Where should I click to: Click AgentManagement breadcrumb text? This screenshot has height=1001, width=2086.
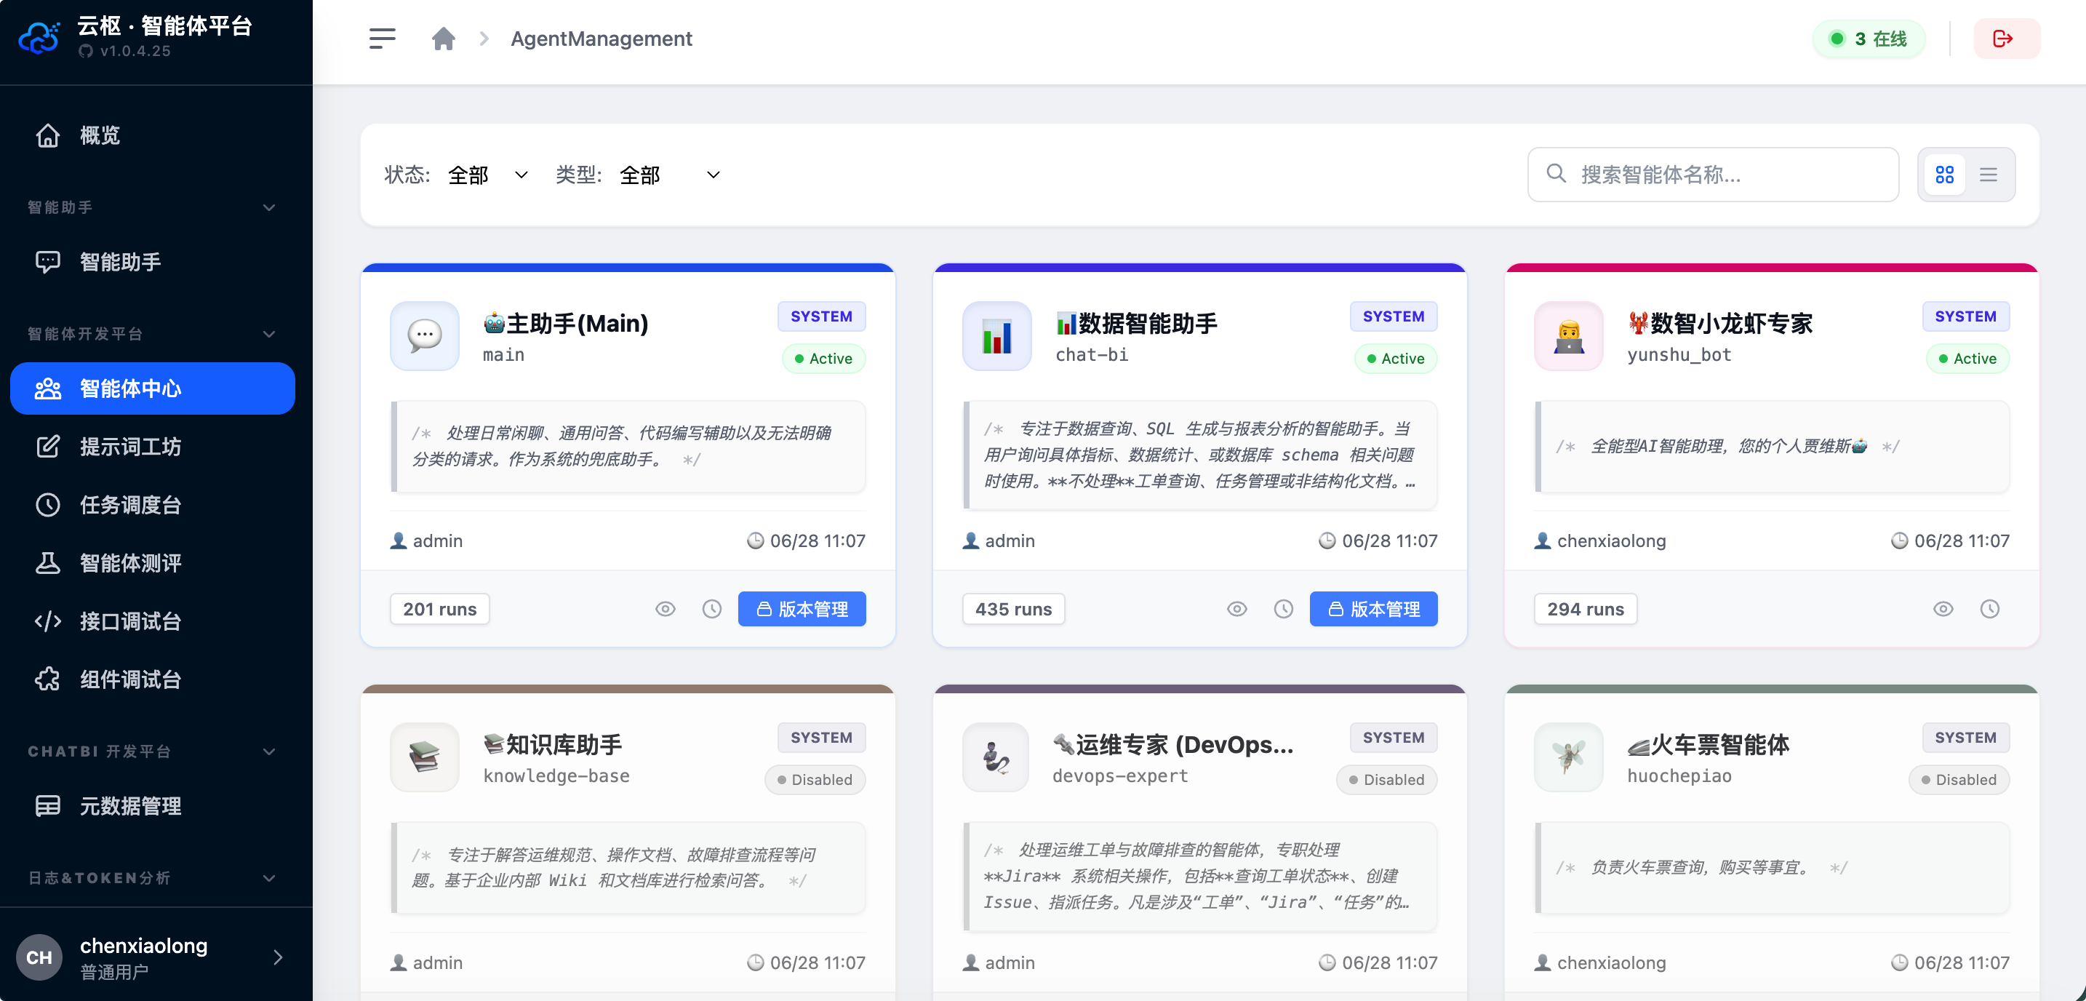pos(601,39)
